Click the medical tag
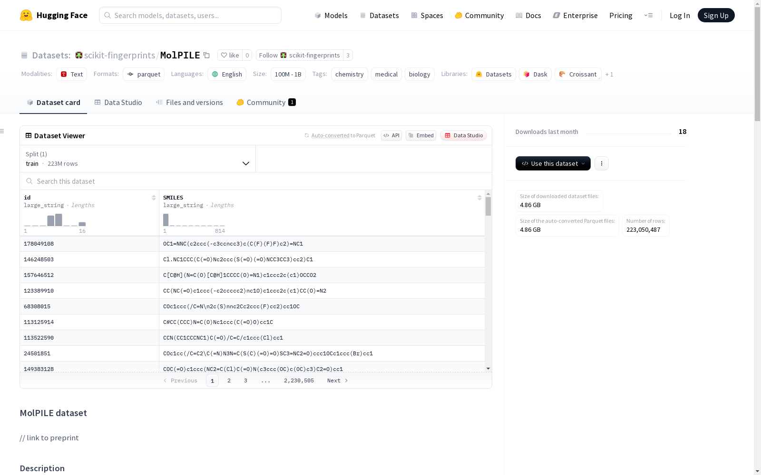Image resolution: width=761 pixels, height=475 pixels. click(x=386, y=74)
